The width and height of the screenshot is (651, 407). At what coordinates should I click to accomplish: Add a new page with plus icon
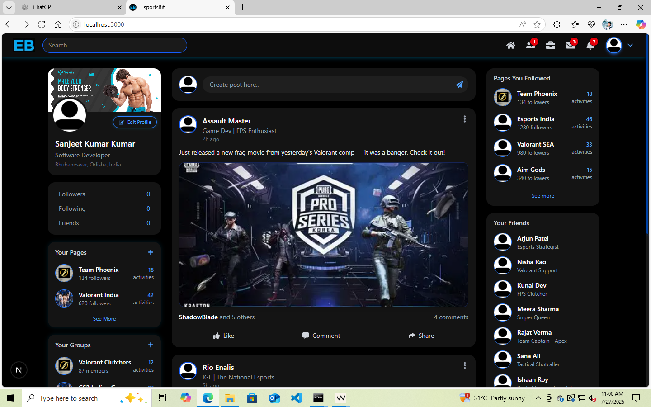[x=151, y=252]
